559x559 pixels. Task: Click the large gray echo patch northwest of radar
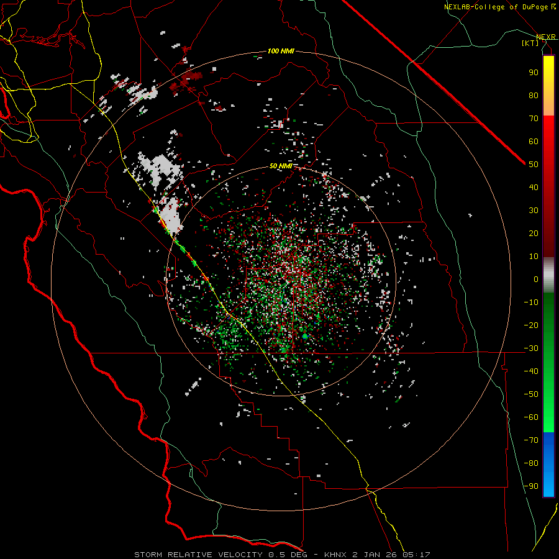click(160, 168)
